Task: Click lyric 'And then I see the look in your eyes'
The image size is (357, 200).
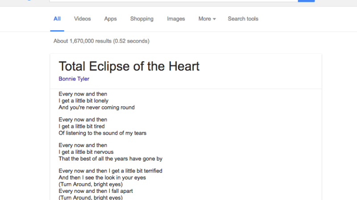Action: (x=102, y=177)
